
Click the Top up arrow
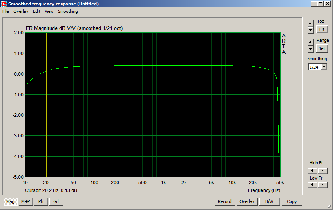pos(311,24)
